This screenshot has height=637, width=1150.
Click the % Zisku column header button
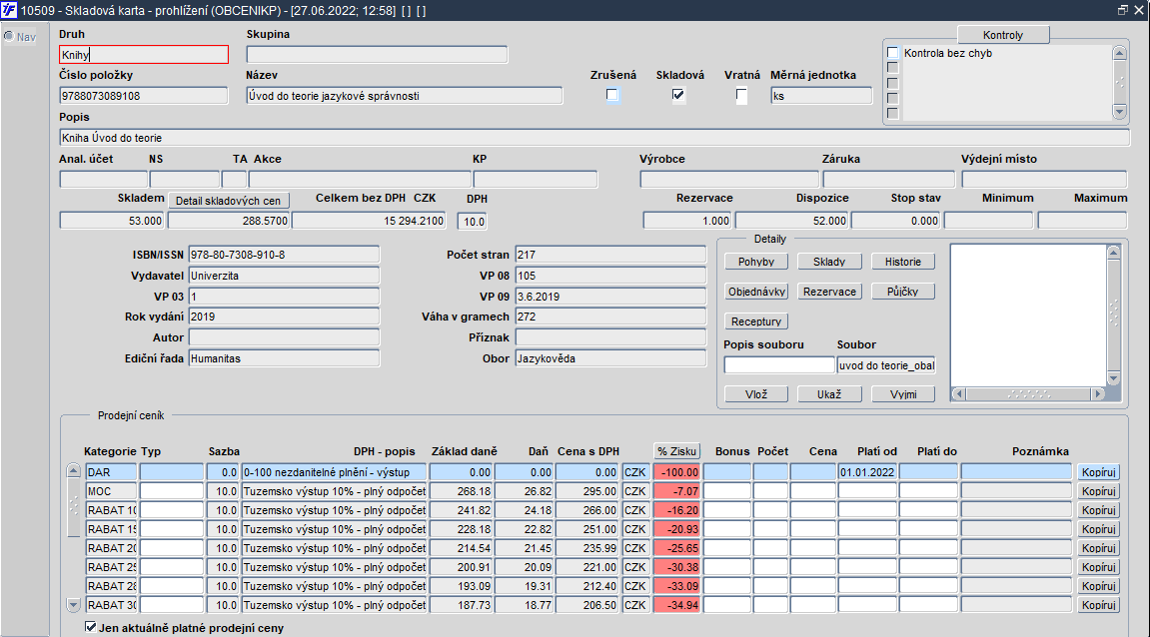[x=676, y=451]
